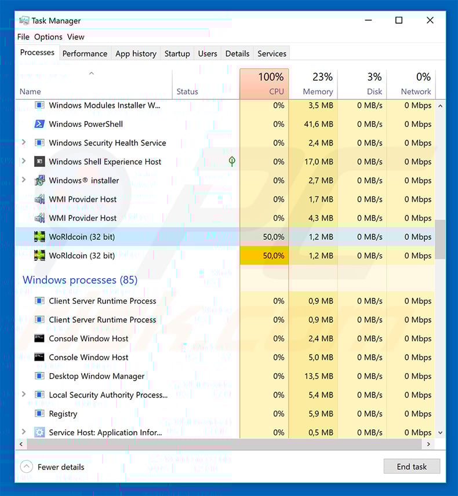
Task: Switch to the Users tab
Action: pyautogui.click(x=208, y=53)
